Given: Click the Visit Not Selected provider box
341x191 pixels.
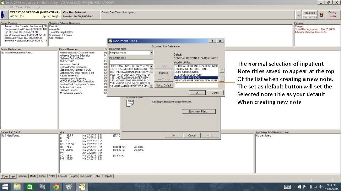Looking at the screenshot, I should 81,15.
